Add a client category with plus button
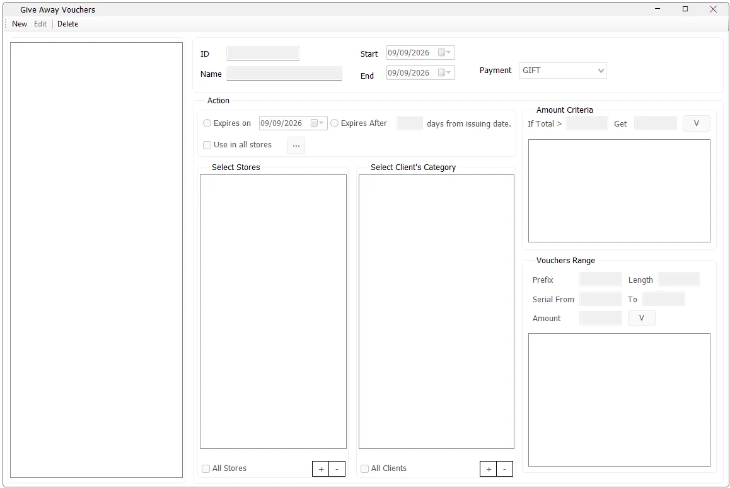The image size is (730, 488). [x=489, y=469]
